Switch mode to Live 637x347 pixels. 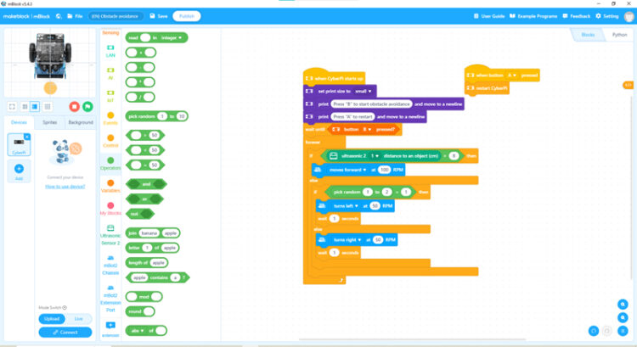pyautogui.click(x=77, y=317)
